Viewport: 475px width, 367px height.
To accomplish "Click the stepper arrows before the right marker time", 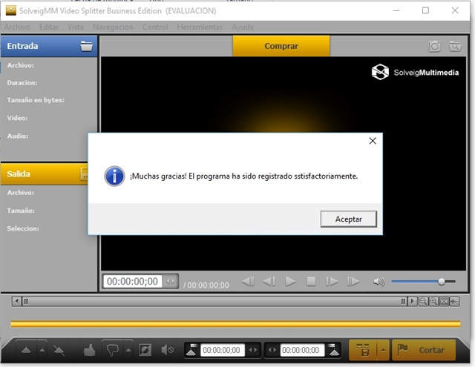I will 272,351.
